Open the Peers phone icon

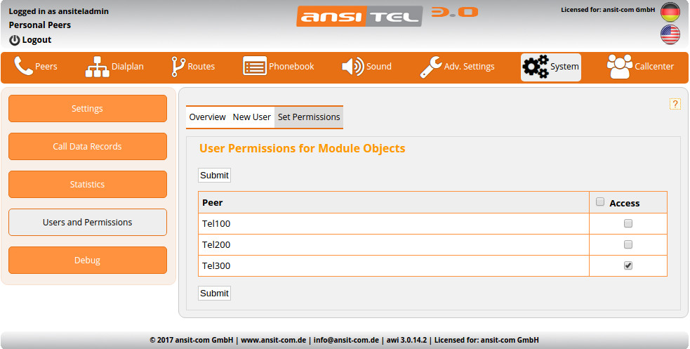(24, 67)
